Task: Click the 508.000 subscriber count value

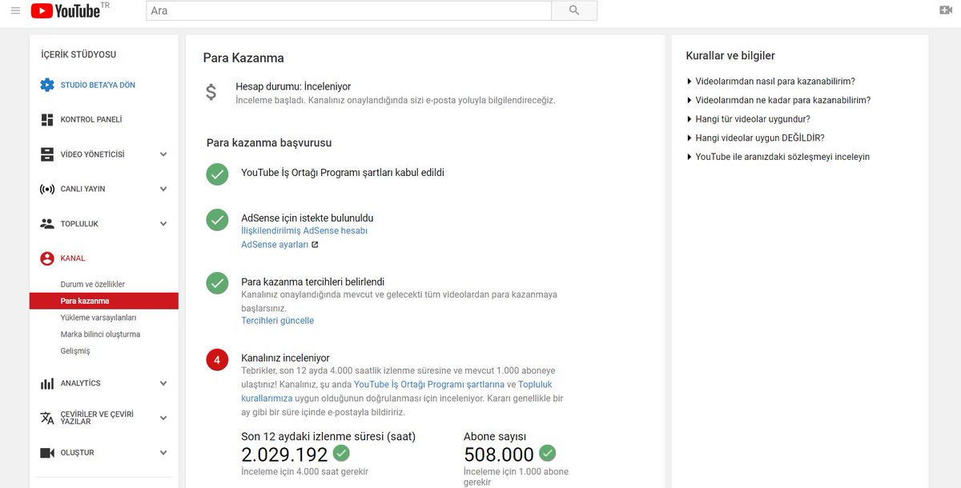Action: tap(499, 454)
